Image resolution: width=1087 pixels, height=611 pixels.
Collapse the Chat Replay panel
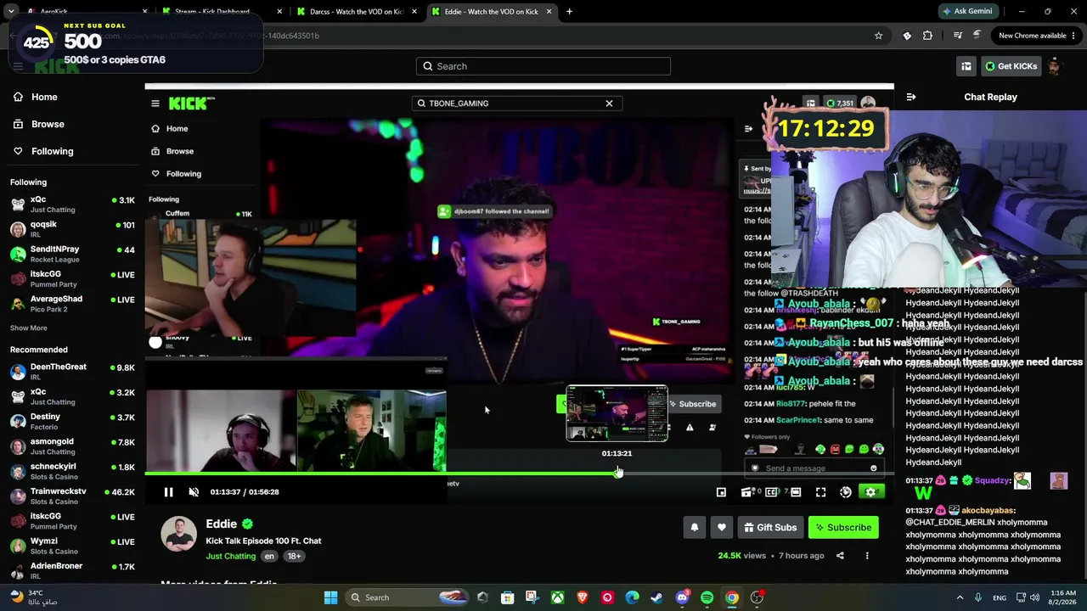pos(911,97)
